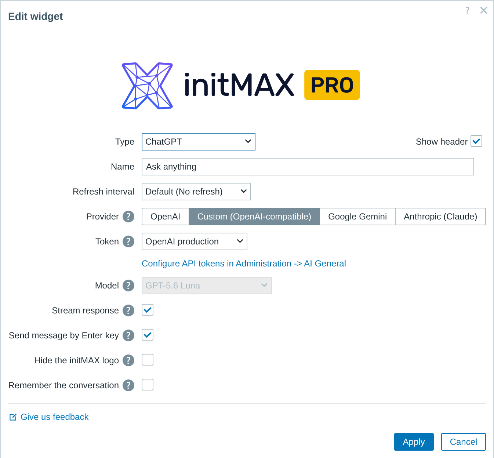Click the Send message by Enter key label
The height and width of the screenshot is (458, 494).
(64, 335)
